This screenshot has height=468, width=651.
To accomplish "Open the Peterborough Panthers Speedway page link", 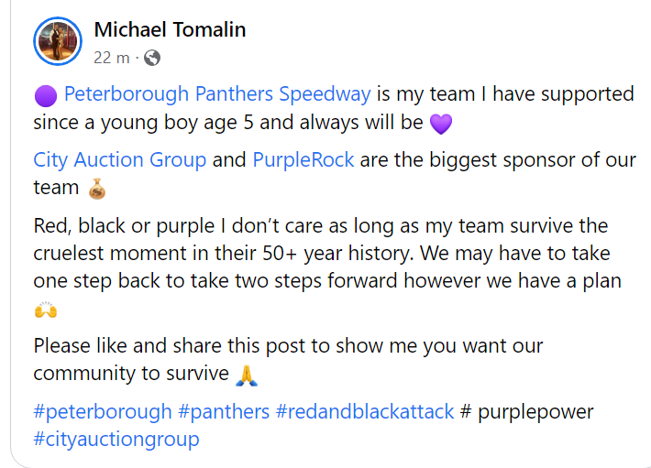I will 217,93.
